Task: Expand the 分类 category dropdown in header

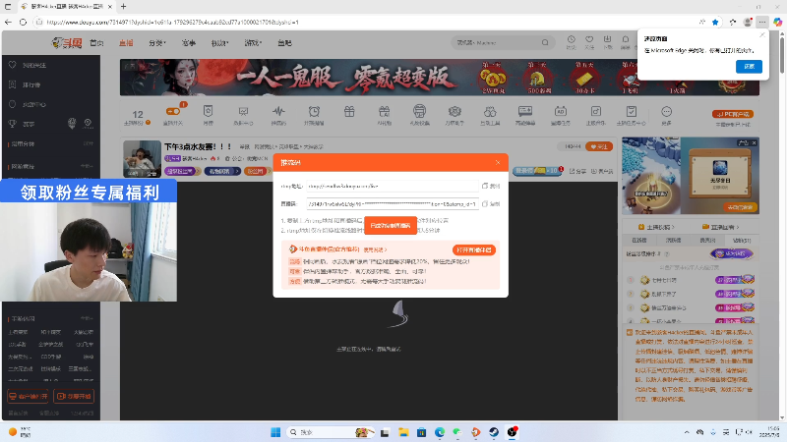Action: point(157,43)
